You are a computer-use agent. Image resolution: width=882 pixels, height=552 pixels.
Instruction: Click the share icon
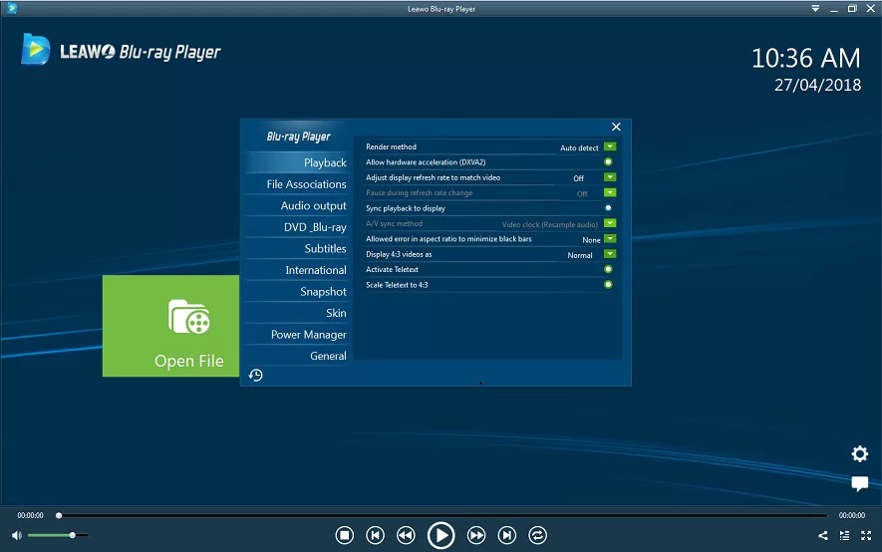click(823, 536)
